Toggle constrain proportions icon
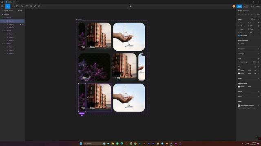The height and width of the screenshot is (146, 261). (259, 26)
